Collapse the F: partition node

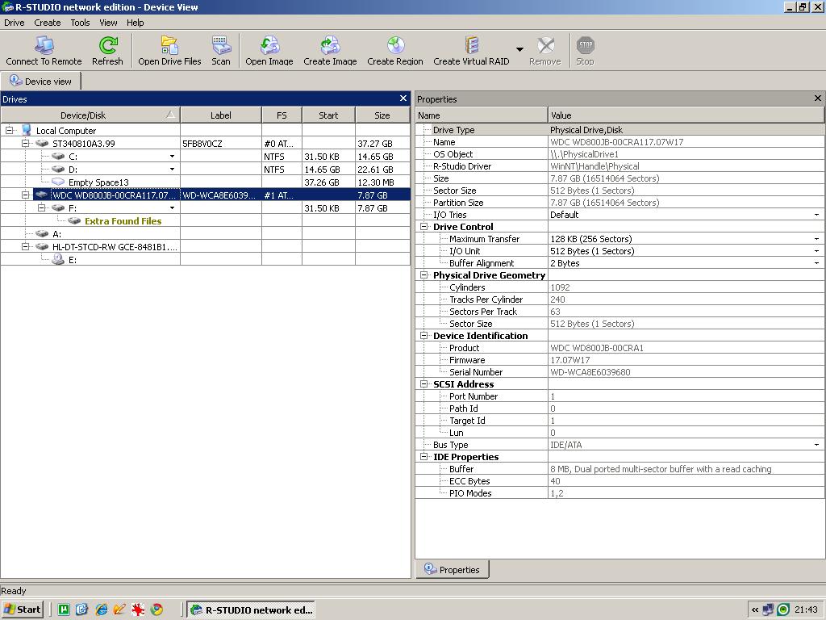41,207
